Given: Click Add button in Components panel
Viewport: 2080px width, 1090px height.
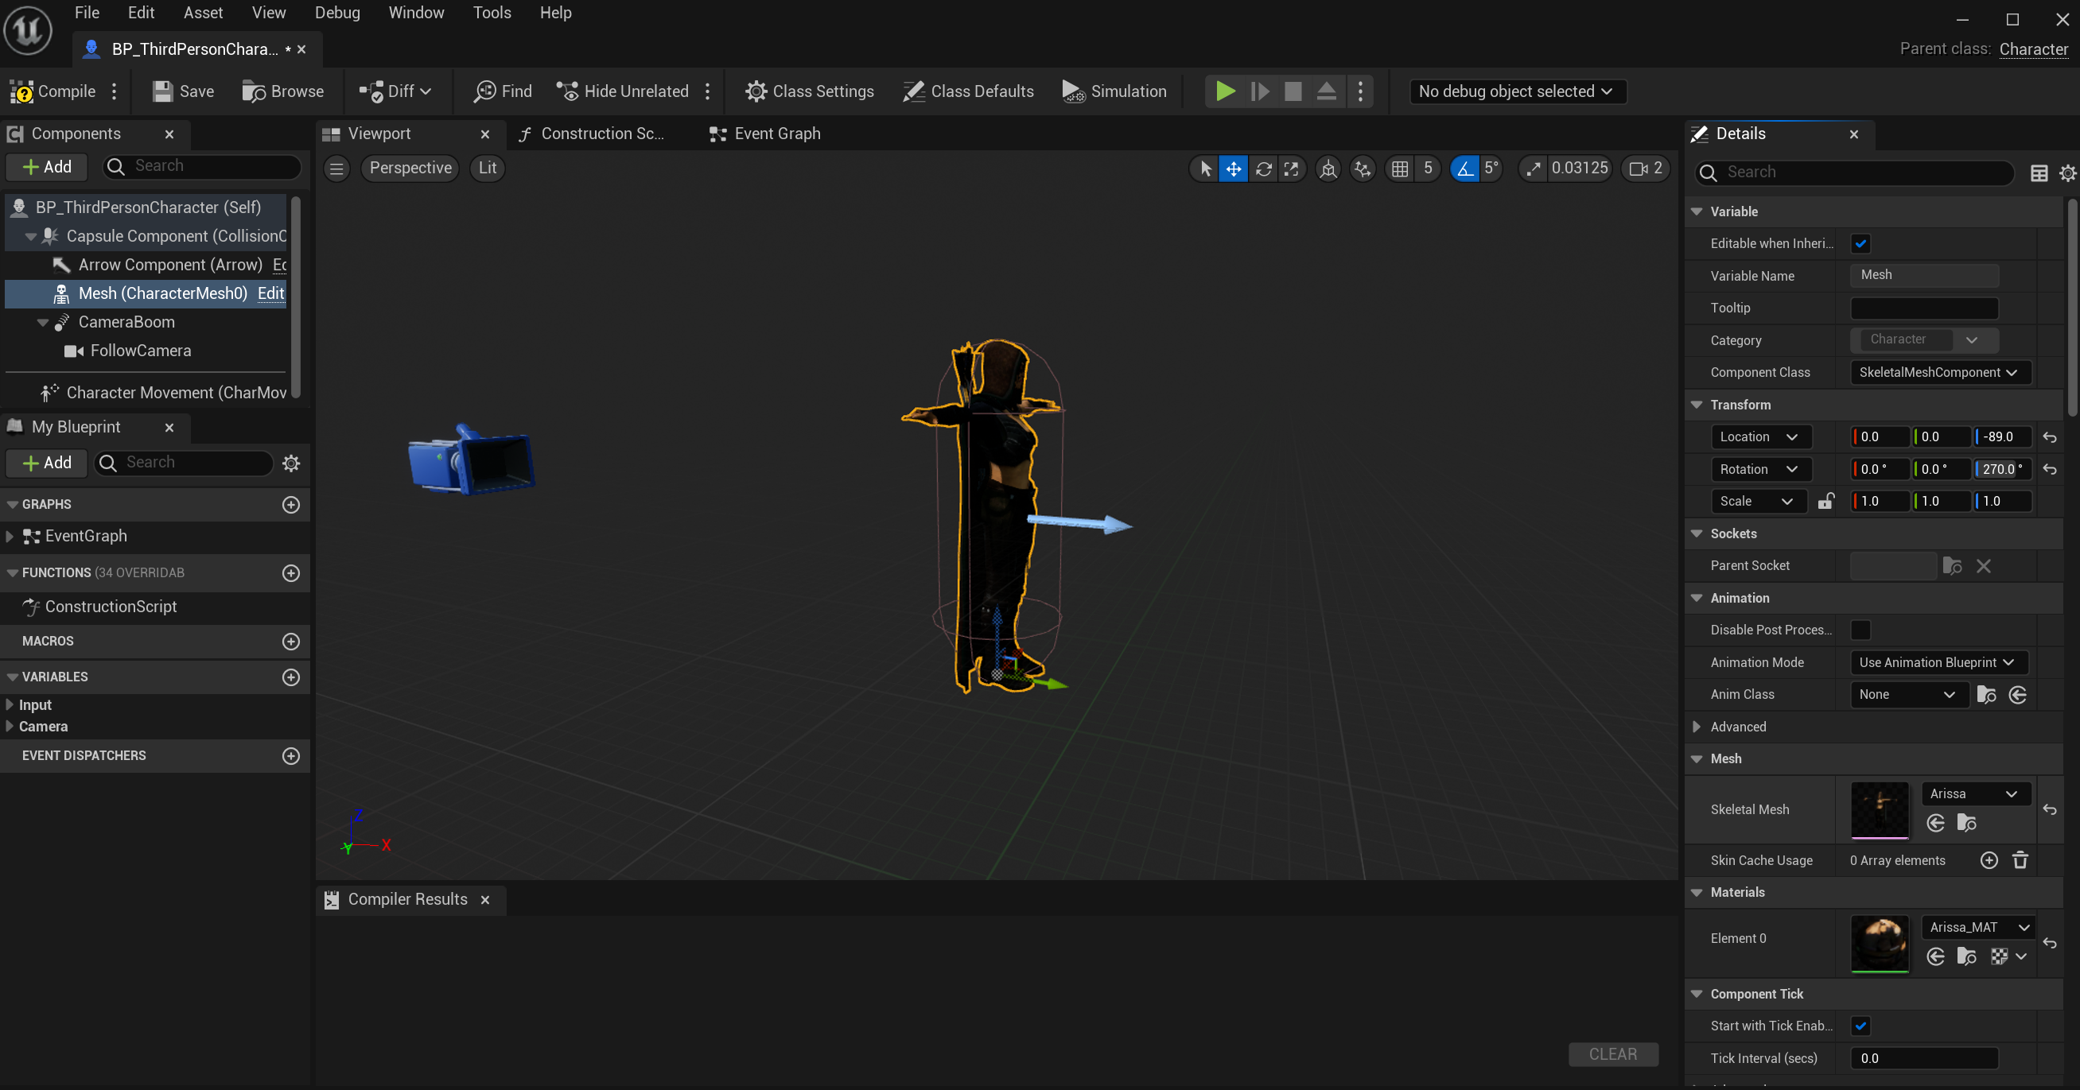Looking at the screenshot, I should 47,167.
